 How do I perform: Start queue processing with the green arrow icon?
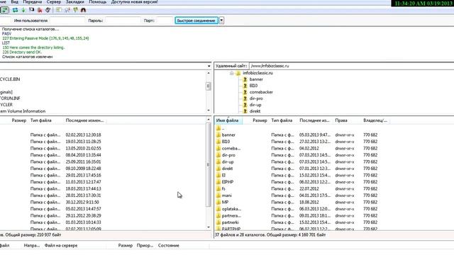click(x=23, y=10)
